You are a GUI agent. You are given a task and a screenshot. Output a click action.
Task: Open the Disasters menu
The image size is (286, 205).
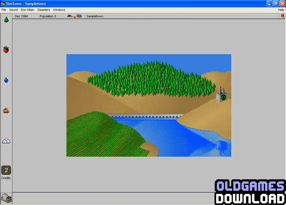tap(44, 10)
